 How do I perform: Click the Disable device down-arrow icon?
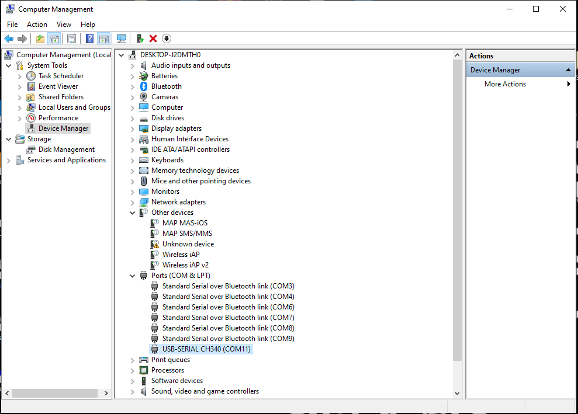coord(167,39)
